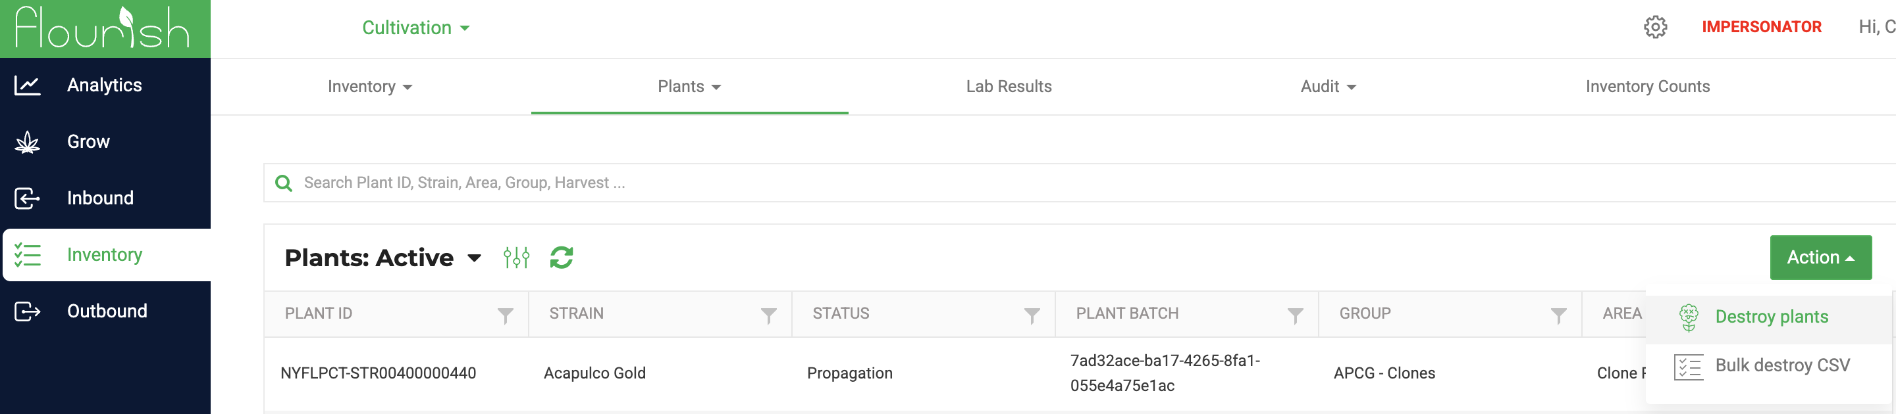
Task: Go to the Inventory Counts tab
Action: [1647, 87]
